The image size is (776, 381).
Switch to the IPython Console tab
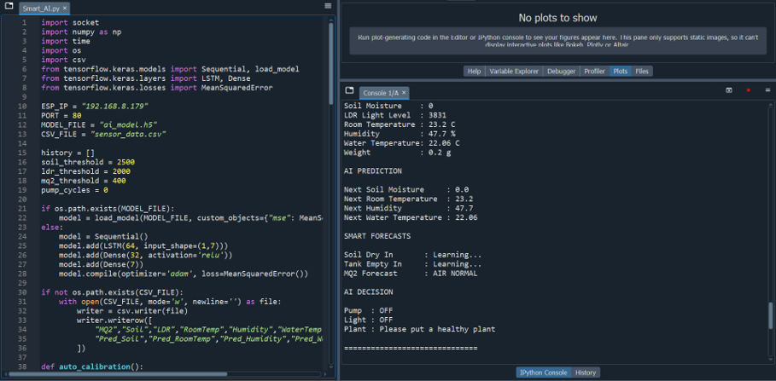(x=544, y=372)
